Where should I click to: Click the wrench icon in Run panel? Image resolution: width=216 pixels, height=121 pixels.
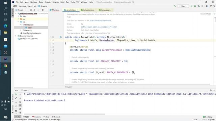coord(16,98)
